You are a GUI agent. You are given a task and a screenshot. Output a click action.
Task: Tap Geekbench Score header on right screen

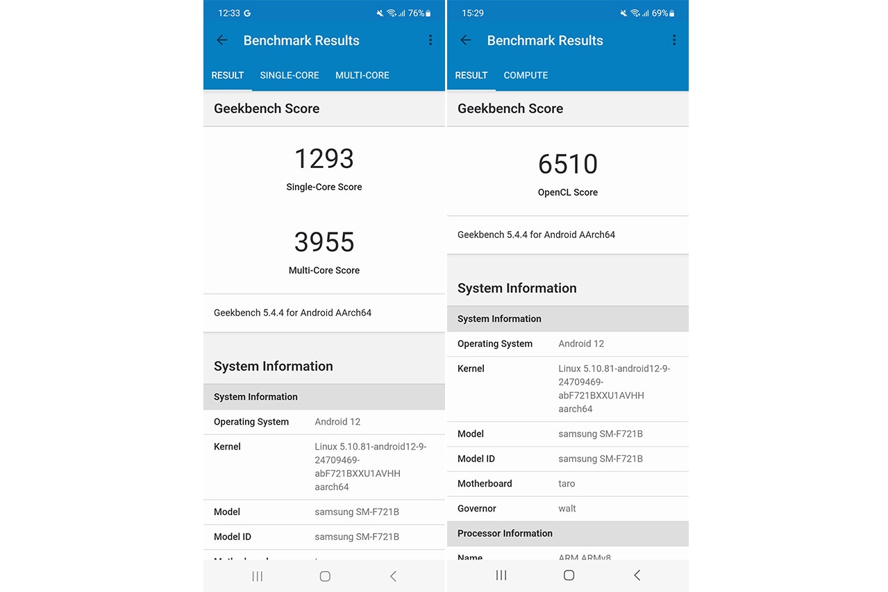(x=510, y=108)
